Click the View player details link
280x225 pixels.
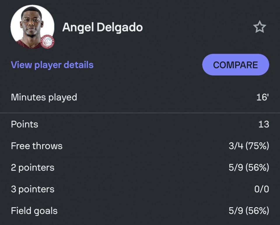tap(52, 65)
